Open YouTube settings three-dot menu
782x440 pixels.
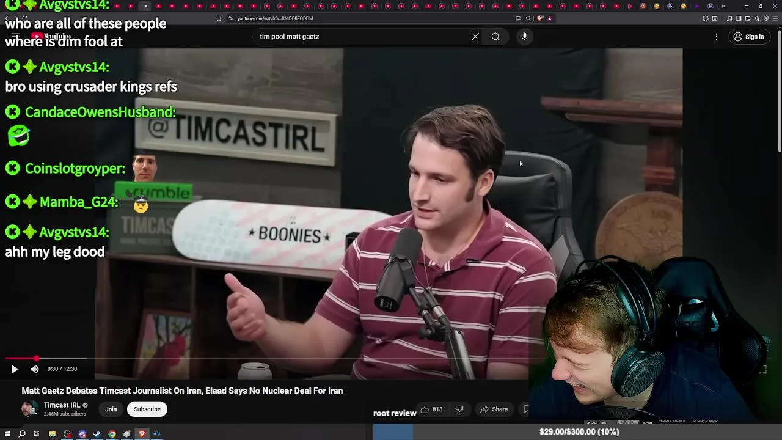click(x=717, y=37)
